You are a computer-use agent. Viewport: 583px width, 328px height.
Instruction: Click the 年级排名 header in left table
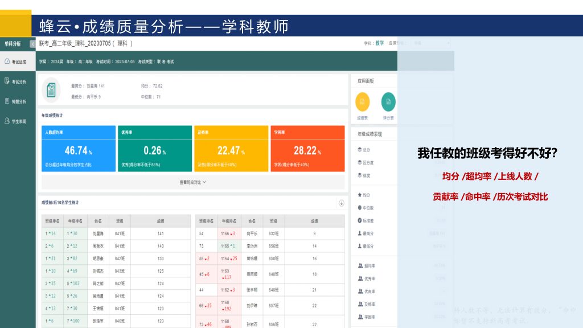(x=75, y=220)
